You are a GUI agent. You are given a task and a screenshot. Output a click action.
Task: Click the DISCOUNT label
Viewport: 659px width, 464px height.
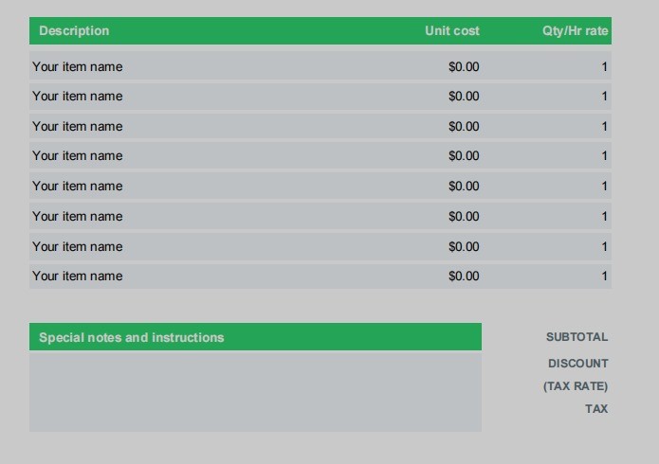[577, 364]
